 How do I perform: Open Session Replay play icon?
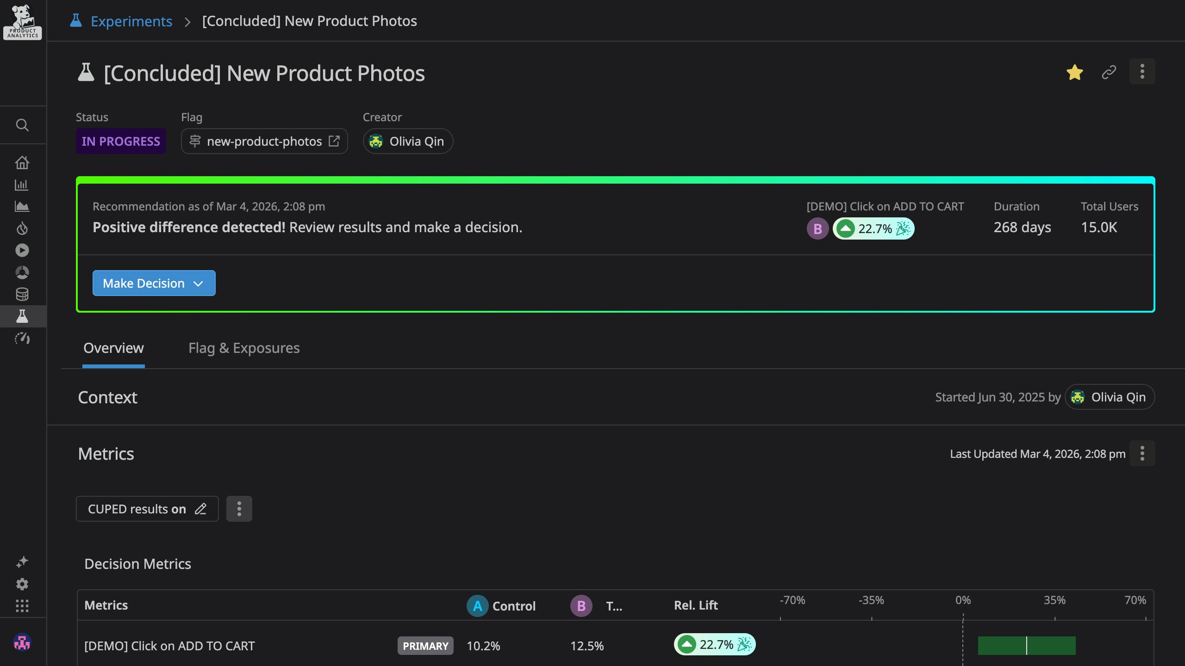pos(22,250)
